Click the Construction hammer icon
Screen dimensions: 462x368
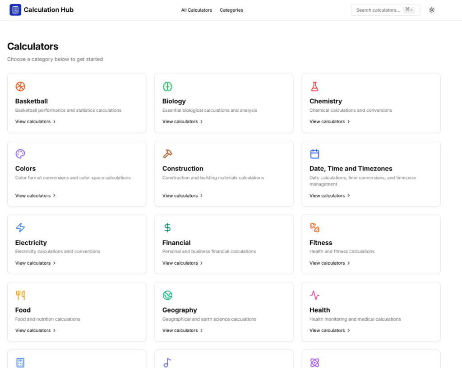[167, 154]
